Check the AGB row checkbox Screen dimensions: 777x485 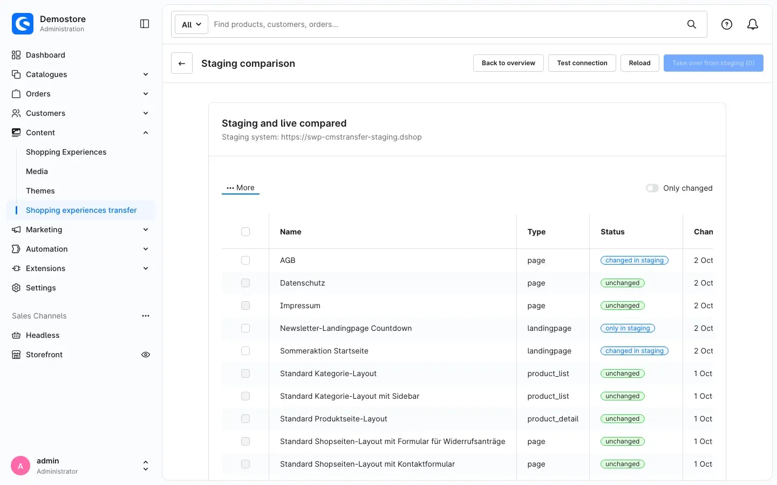[246, 260]
